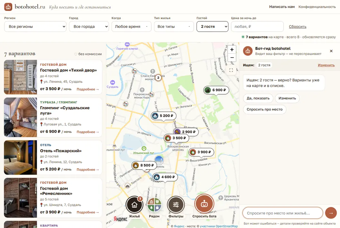Open the Гостей dropdown 2 гостя
Screen dimensions: 340x228
pos(213,26)
